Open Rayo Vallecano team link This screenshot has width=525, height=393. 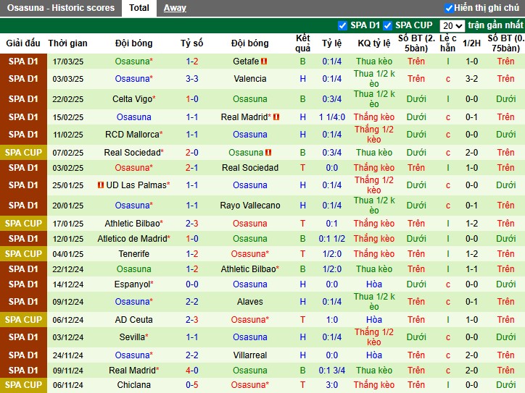click(250, 206)
